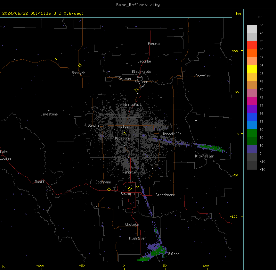This screenshot has width=276, height=270.
Task: Click the dBZ legend value -30
Action: [262, 169]
